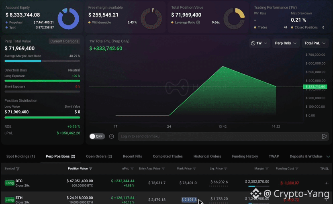Click the Long Exposure green bar
The height and width of the screenshot is (204, 333).
42,81
